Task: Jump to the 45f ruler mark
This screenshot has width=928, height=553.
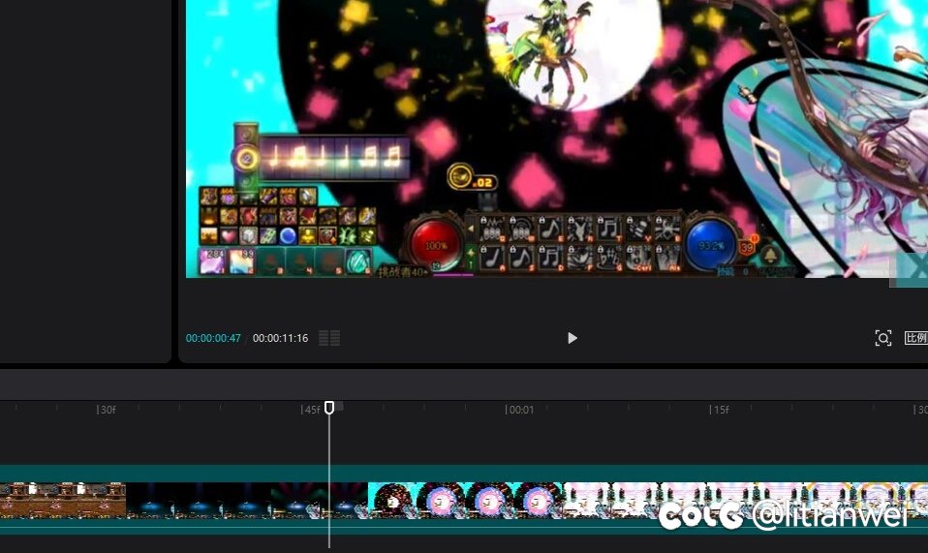Action: (x=311, y=410)
